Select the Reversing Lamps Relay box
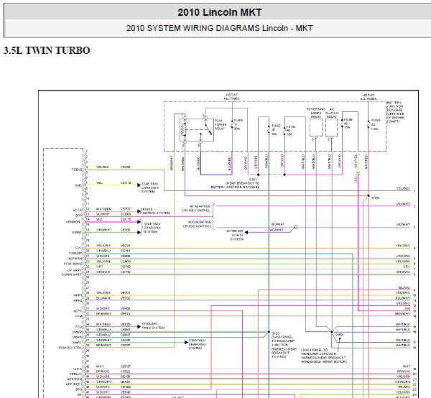The height and width of the screenshot is (398, 431). click(x=316, y=128)
